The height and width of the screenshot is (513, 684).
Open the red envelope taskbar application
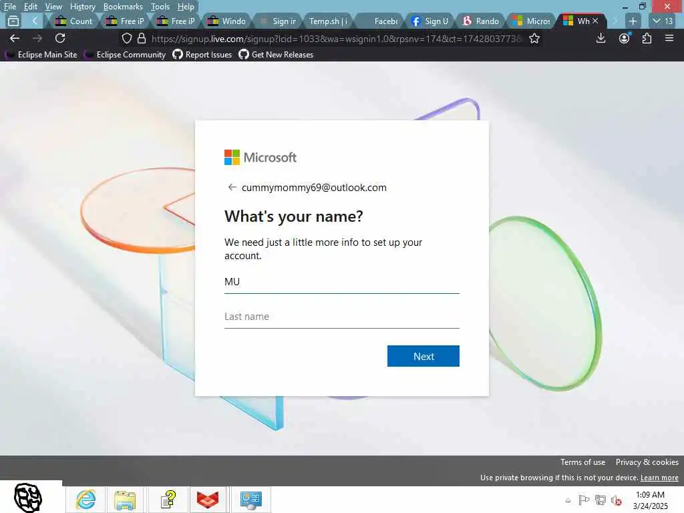(208, 500)
